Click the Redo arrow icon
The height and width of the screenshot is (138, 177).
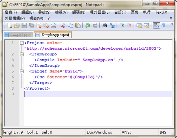pyautogui.click(x=95, y=25)
